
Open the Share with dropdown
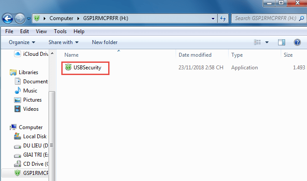point(64,42)
